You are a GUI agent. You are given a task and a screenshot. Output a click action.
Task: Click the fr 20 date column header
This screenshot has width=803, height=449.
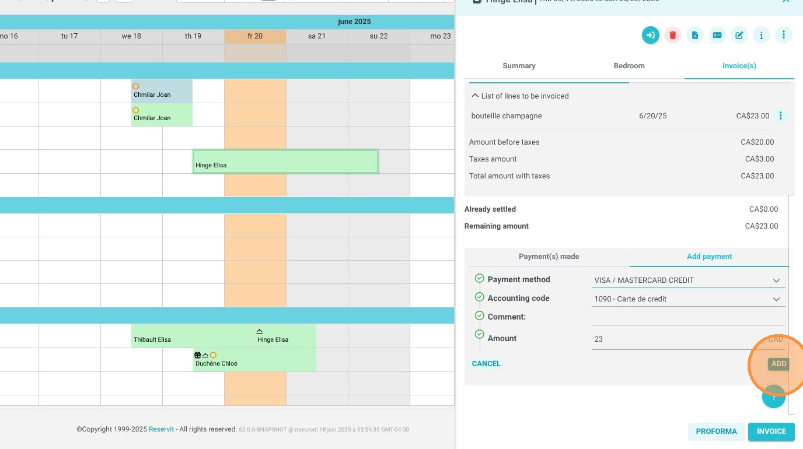(x=255, y=36)
